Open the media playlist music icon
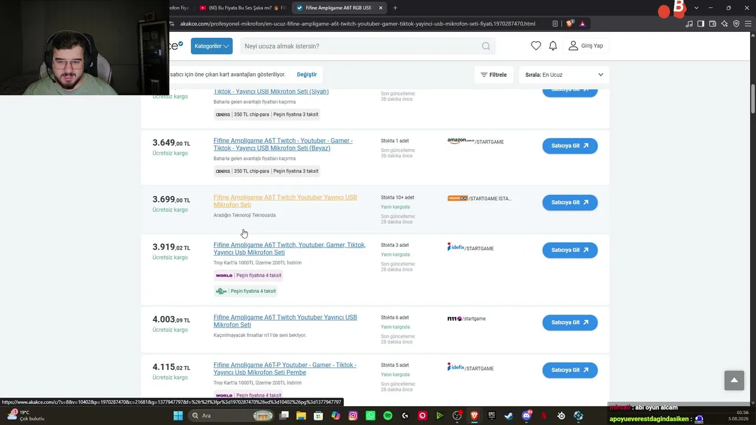Viewport: 756px width, 425px height. pos(689,24)
